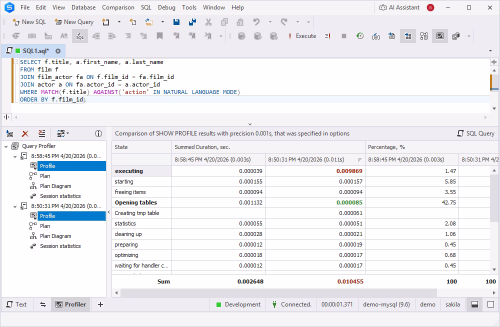Viewport: 500px width, 327px height.
Task: Open Execution History clock icon
Action: point(360,36)
